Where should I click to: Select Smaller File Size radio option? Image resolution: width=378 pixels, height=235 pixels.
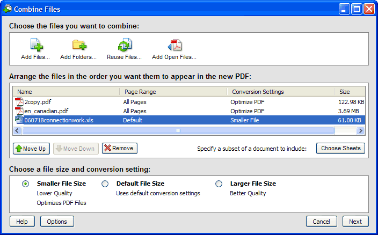[26, 183]
